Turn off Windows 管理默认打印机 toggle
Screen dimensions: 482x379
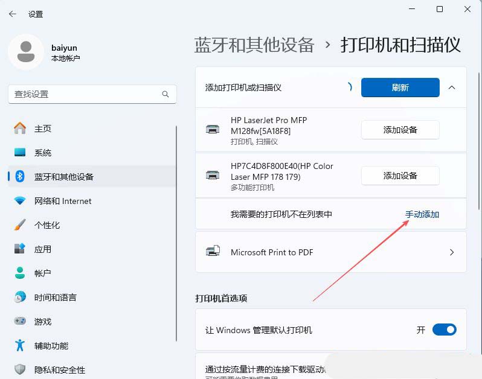pyautogui.click(x=444, y=330)
